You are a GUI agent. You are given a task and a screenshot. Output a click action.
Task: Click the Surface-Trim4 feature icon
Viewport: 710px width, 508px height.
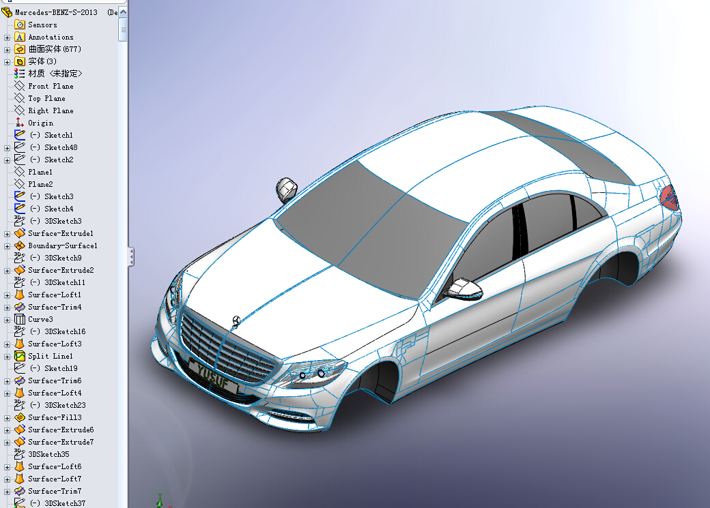(x=20, y=307)
